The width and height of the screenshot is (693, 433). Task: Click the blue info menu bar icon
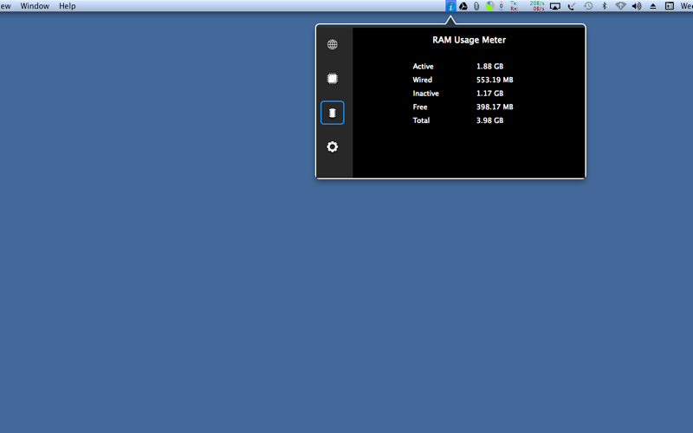click(x=450, y=6)
